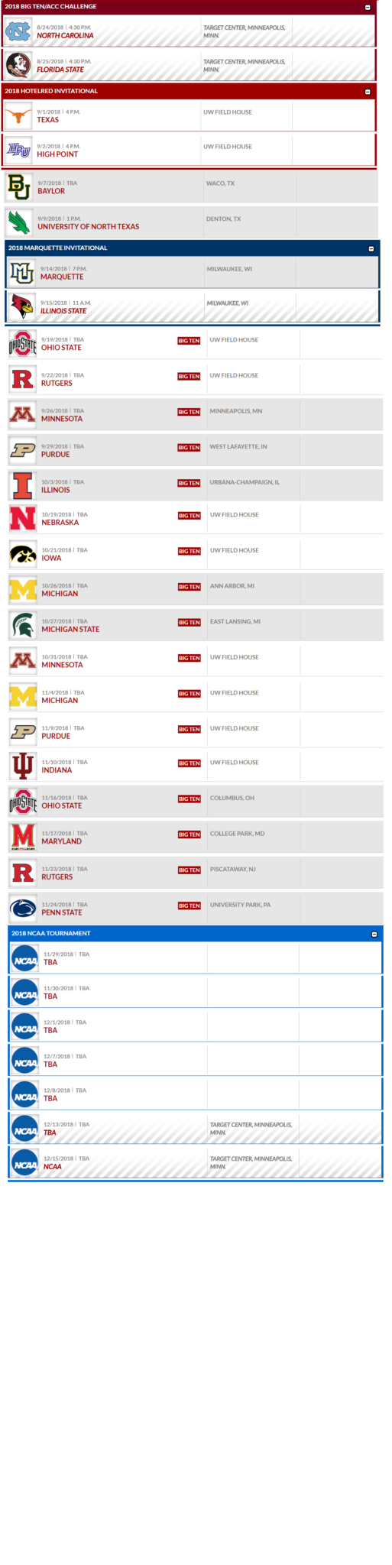
Task: Collapse the 2018 HotelRED Invitational section
Action: 368,92
